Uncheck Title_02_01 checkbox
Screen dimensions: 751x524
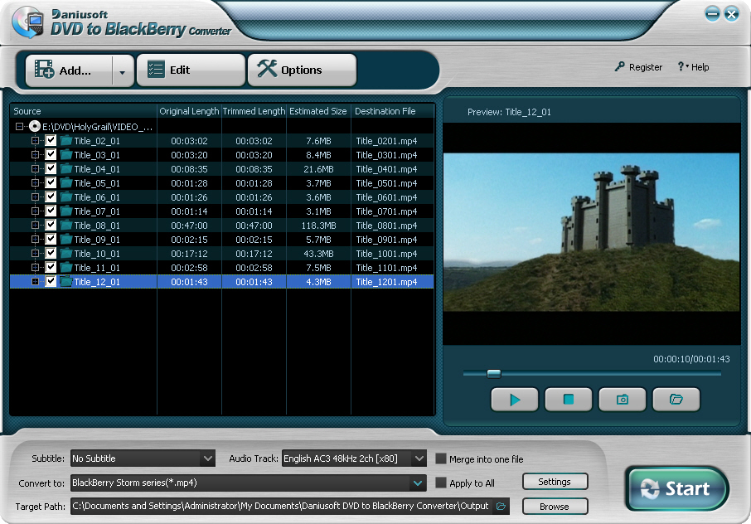tap(51, 140)
